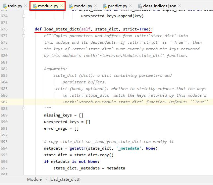This screenshot has width=213, height=185.
Task: Click the predict.py Python file icon
Action: [x=105, y=6]
